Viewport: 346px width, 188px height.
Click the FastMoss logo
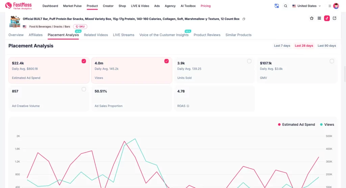pos(19,6)
